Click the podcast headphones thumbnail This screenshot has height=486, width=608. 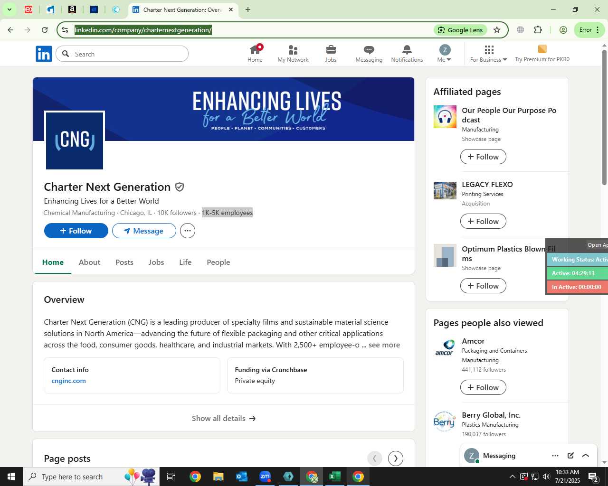(445, 117)
